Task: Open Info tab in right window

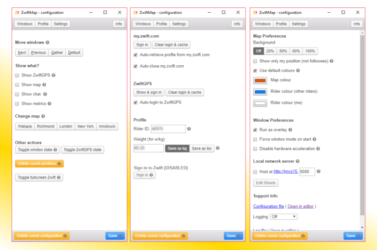Action: pos(356,24)
